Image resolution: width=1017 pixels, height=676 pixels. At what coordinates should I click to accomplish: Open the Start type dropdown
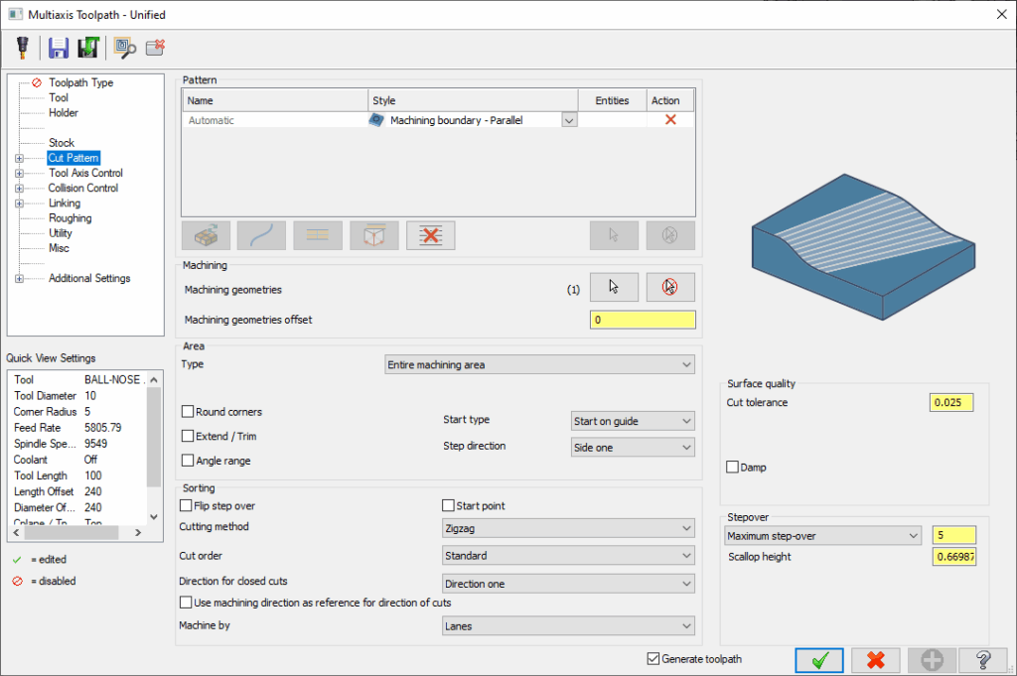(633, 421)
